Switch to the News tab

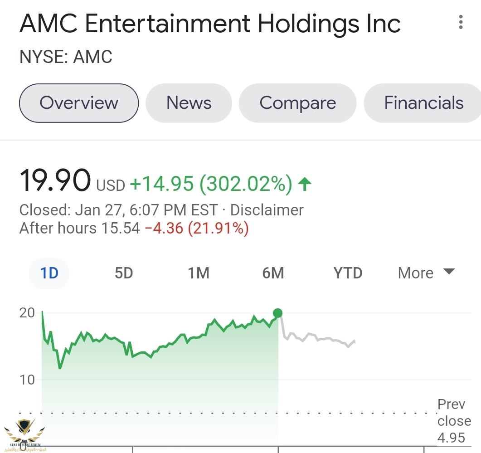tap(189, 103)
